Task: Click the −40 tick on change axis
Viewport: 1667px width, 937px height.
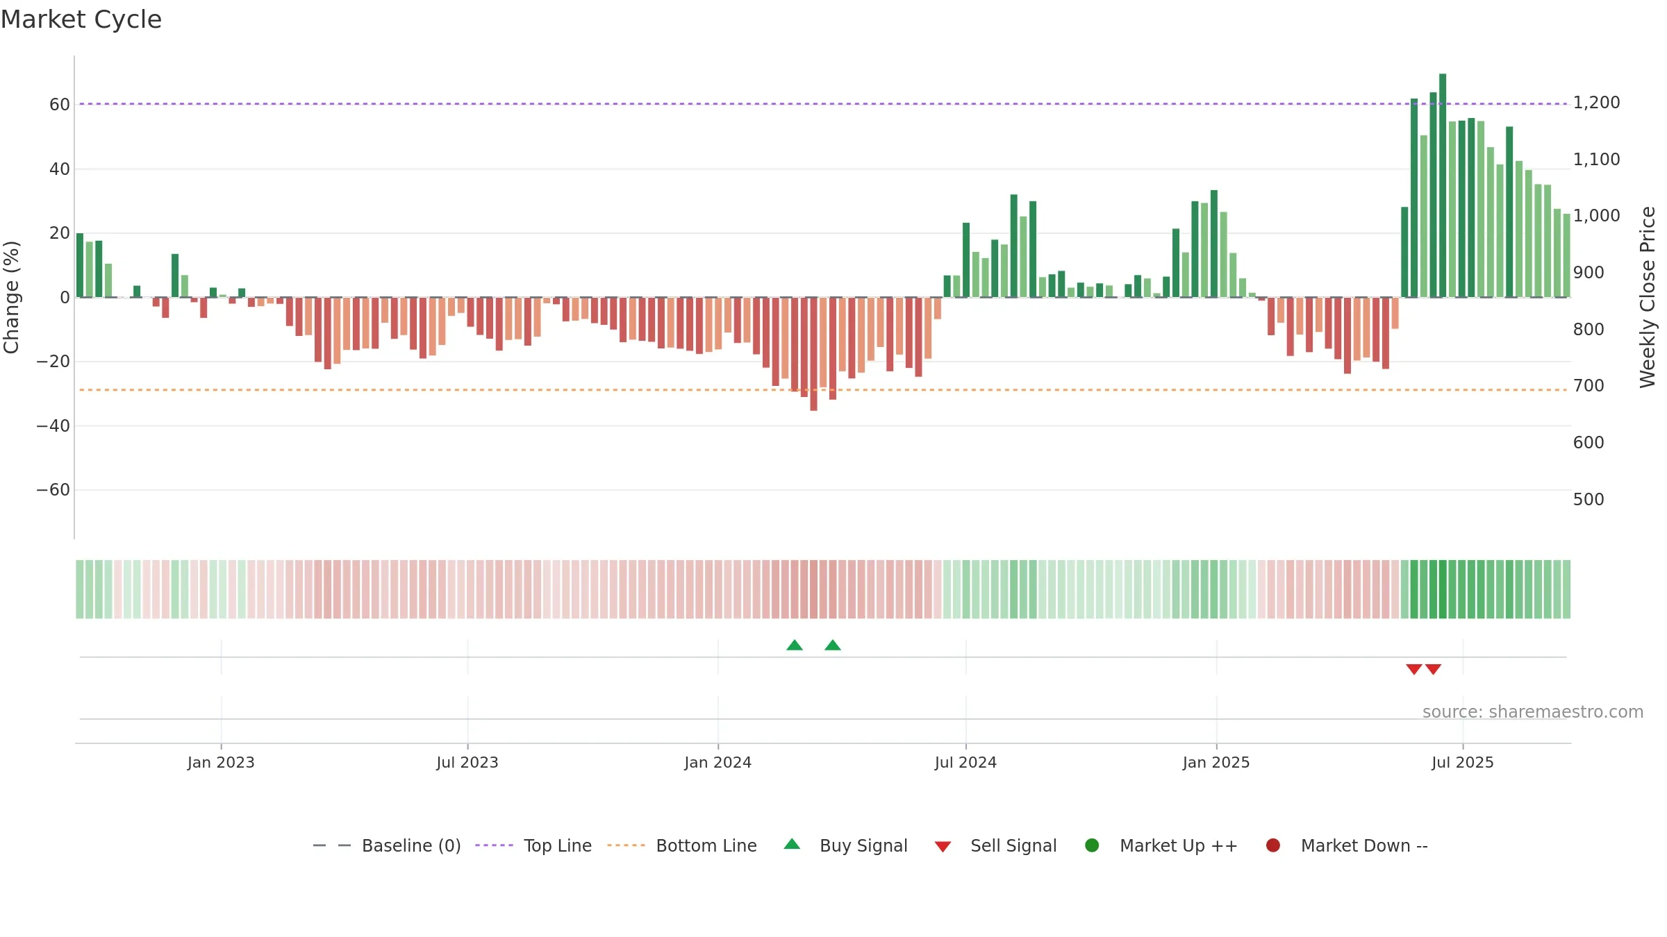Action: tap(53, 426)
